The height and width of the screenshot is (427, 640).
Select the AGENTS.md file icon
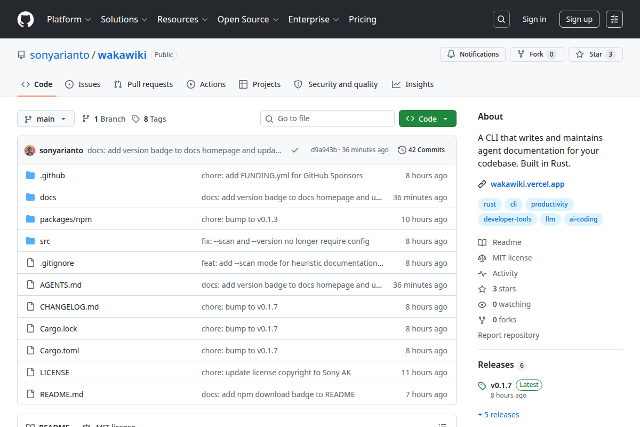(30, 284)
